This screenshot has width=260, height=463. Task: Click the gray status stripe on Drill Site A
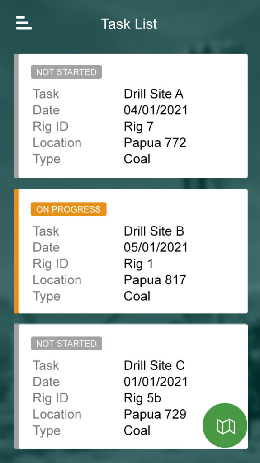16,116
